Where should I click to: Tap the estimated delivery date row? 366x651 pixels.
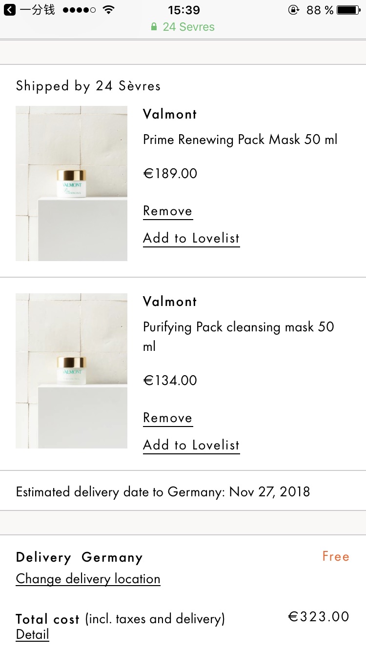click(x=183, y=491)
